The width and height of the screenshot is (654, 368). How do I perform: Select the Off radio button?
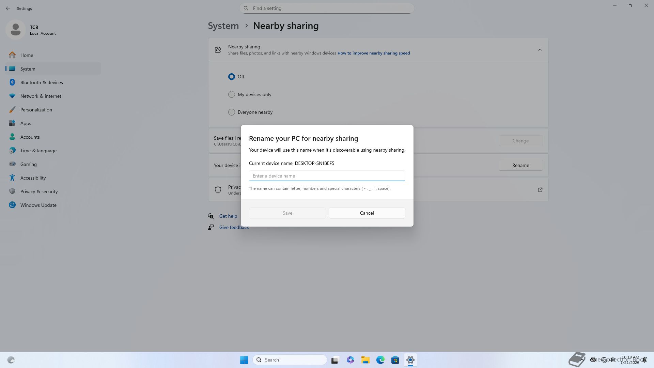click(x=232, y=77)
